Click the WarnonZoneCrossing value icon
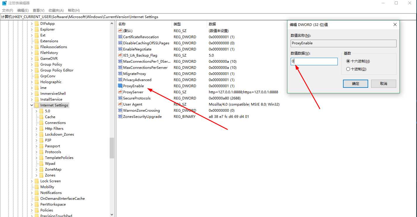The width and height of the screenshot is (417, 217). (120, 110)
